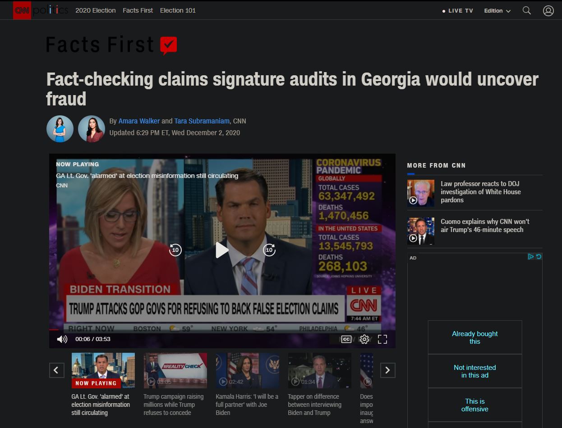Open LIVE TV link
This screenshot has width=562, height=428.
coord(458,11)
